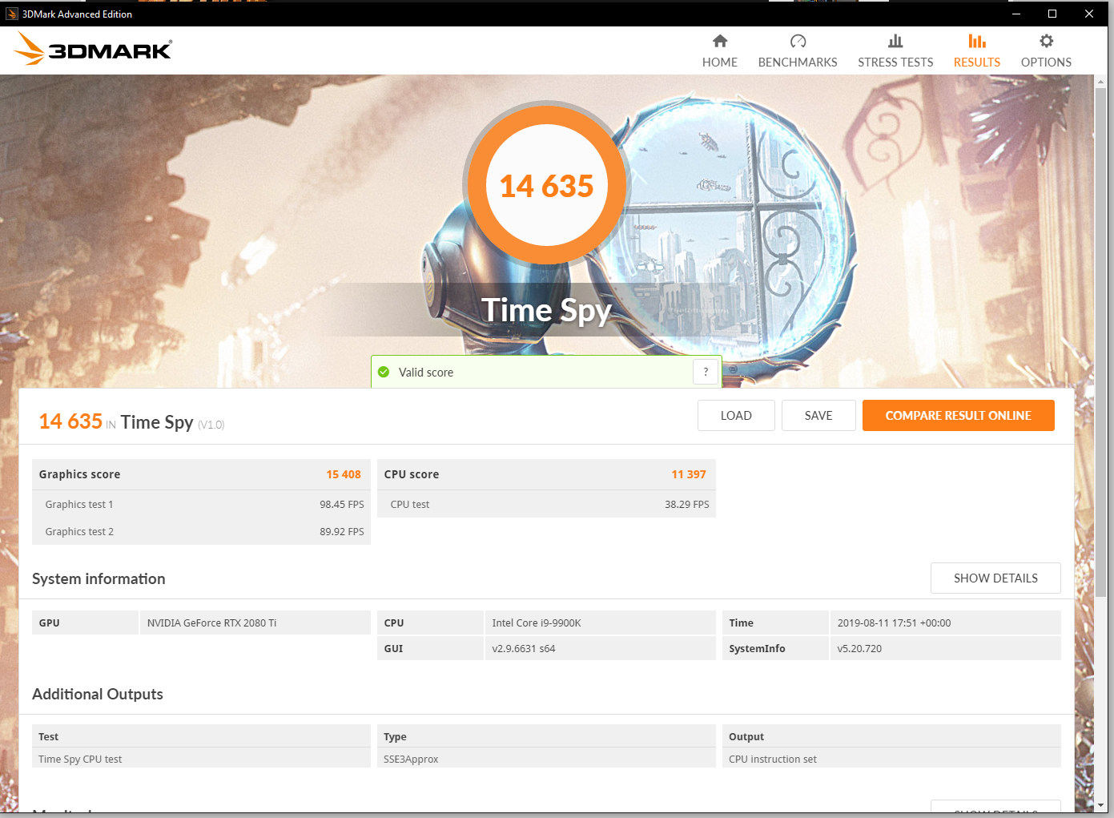Click the Home house icon
1114x818 pixels.
click(719, 41)
